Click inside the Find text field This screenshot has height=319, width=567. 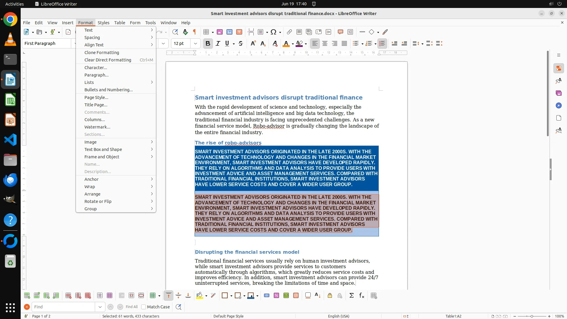coord(63,307)
